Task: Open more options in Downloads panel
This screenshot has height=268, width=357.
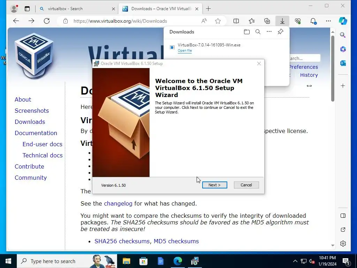Action: pos(269,32)
